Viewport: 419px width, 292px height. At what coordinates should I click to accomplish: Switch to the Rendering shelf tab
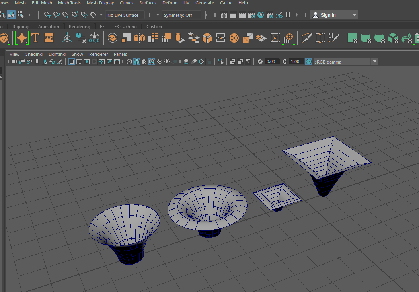click(x=79, y=27)
